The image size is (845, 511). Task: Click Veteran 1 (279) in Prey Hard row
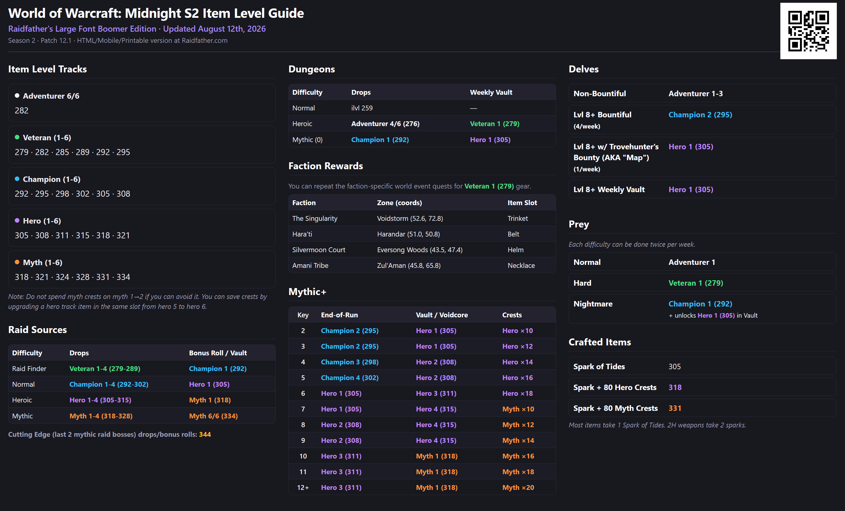pyautogui.click(x=696, y=283)
